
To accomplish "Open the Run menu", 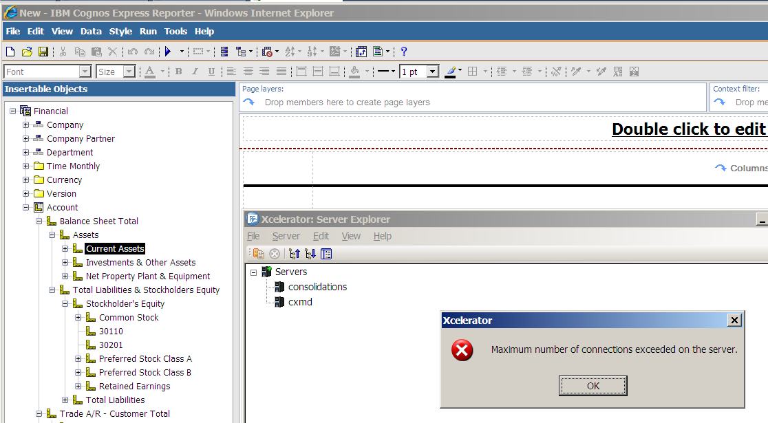I will click(148, 32).
